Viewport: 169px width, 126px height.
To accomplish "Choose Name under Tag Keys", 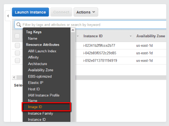I will point(32,39).
